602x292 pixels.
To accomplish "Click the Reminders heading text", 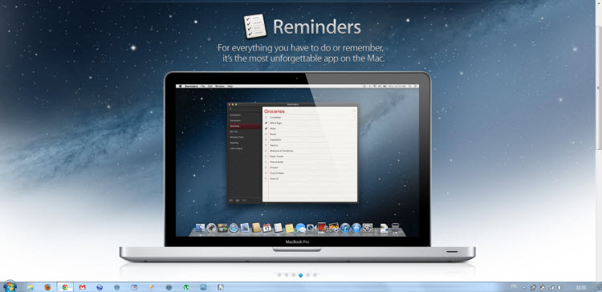I will point(317,26).
